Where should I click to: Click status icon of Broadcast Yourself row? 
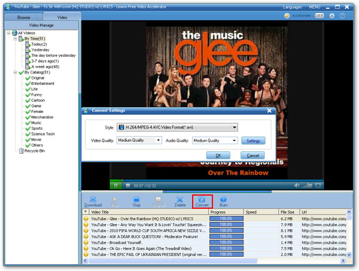coord(86,242)
